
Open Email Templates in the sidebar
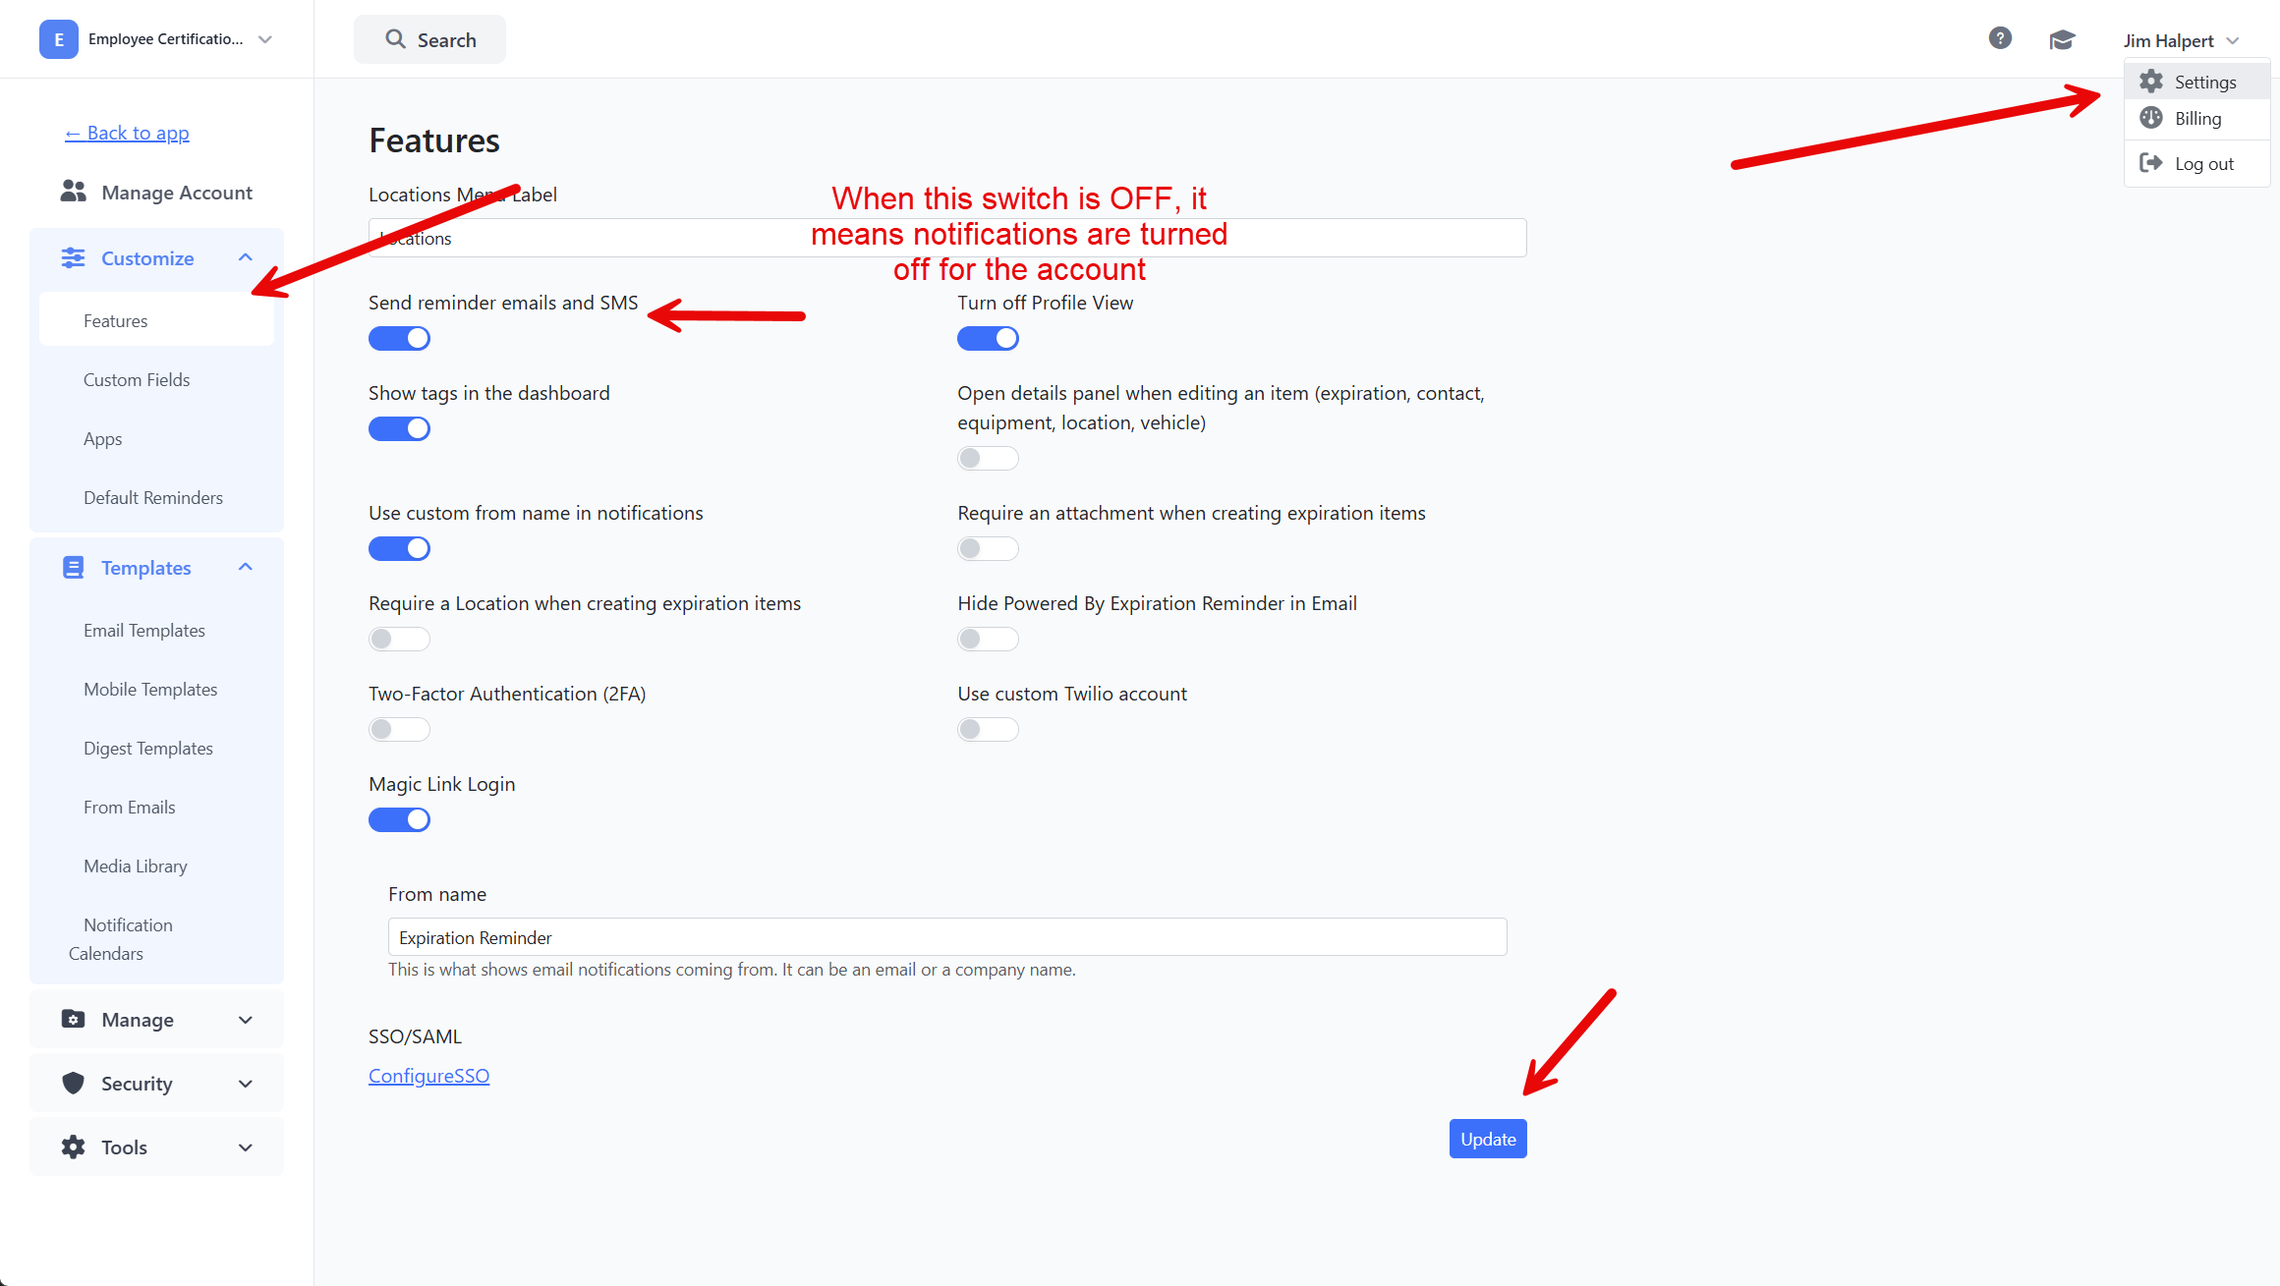tap(144, 631)
